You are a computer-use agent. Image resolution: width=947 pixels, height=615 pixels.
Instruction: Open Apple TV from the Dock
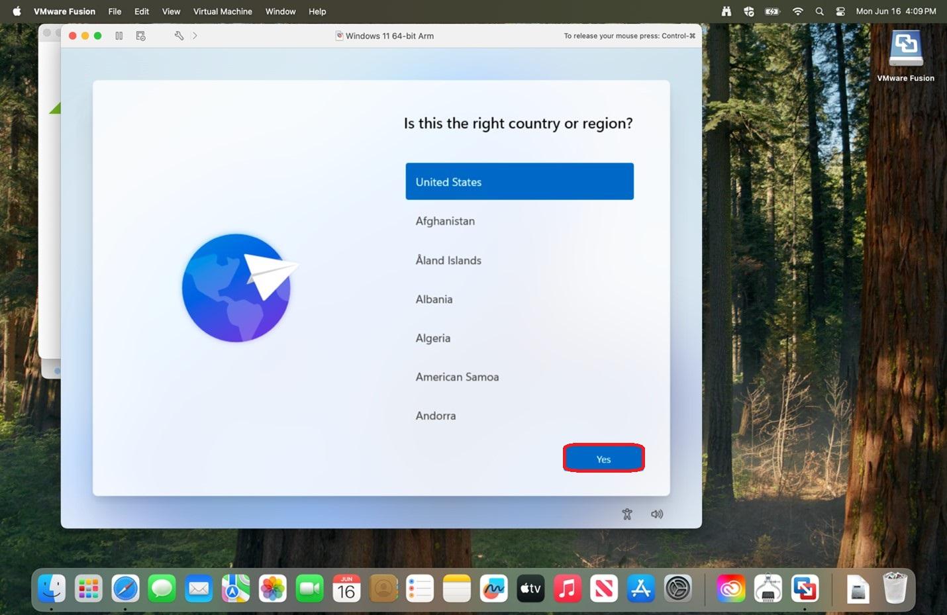coord(530,588)
